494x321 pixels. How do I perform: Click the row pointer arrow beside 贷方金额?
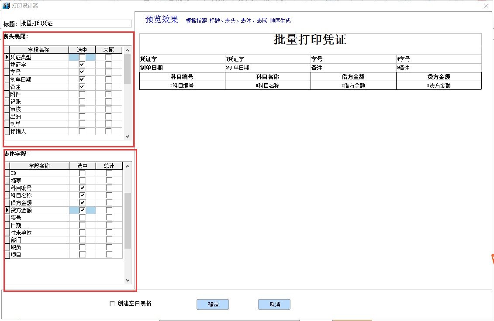(7, 210)
